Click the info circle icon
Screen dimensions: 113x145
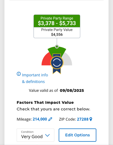19,74
